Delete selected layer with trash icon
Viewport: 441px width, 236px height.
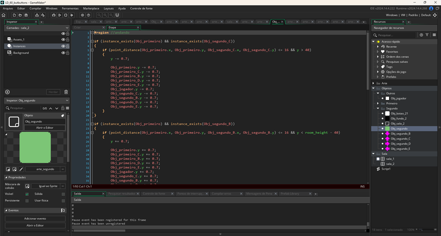point(66,92)
